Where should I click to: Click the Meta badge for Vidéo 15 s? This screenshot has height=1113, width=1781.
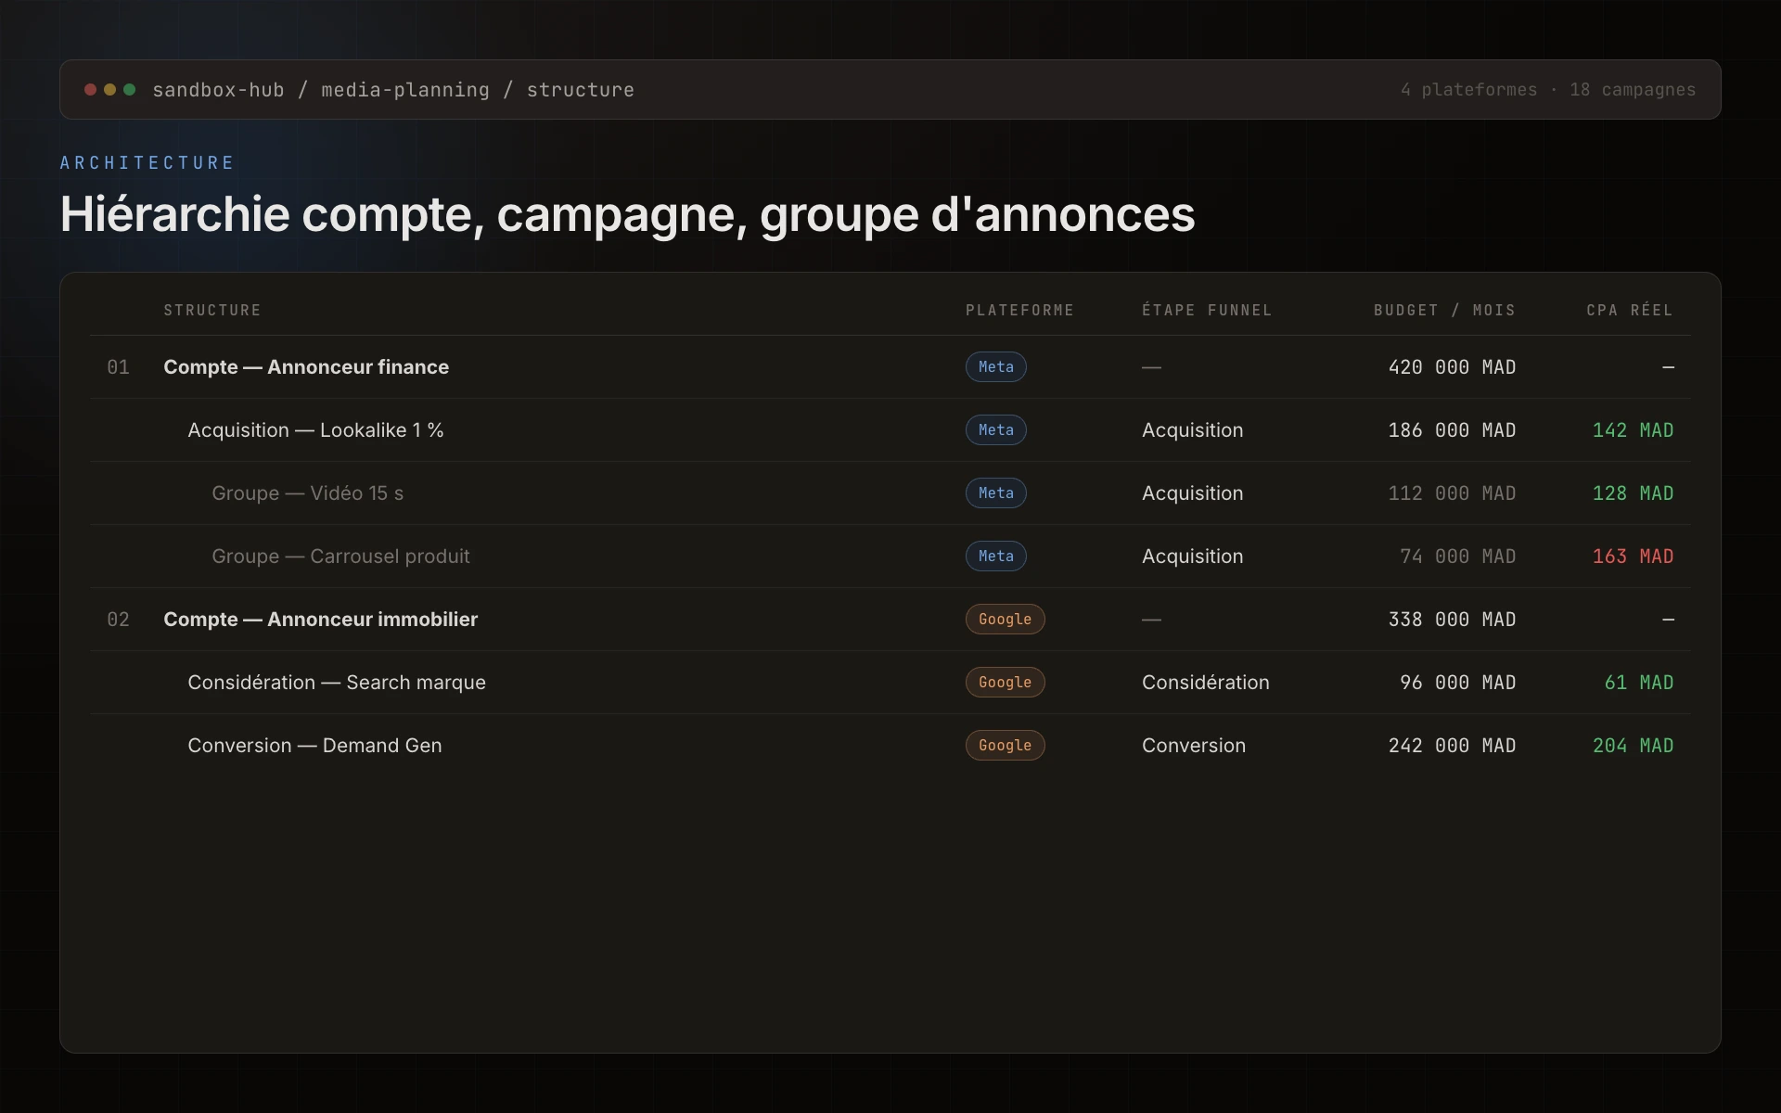tap(995, 493)
